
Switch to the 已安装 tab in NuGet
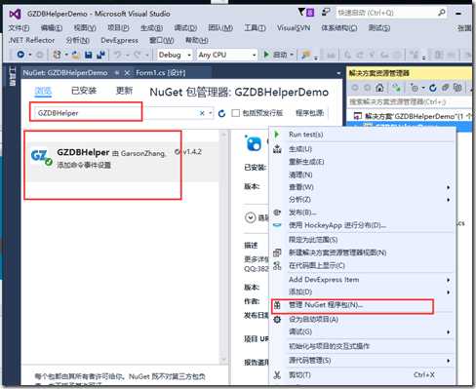click(84, 91)
